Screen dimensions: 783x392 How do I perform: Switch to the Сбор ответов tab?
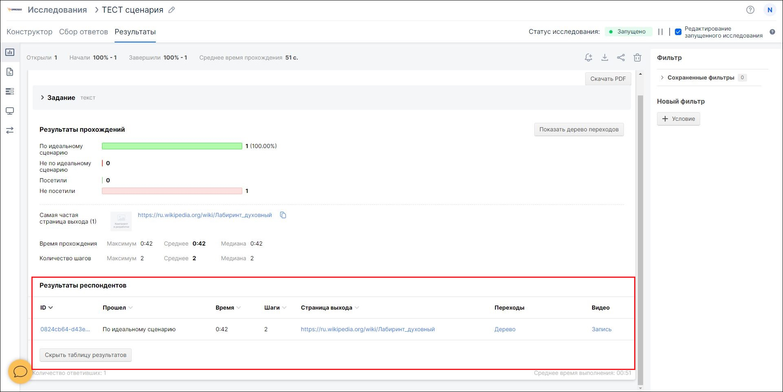click(x=84, y=32)
